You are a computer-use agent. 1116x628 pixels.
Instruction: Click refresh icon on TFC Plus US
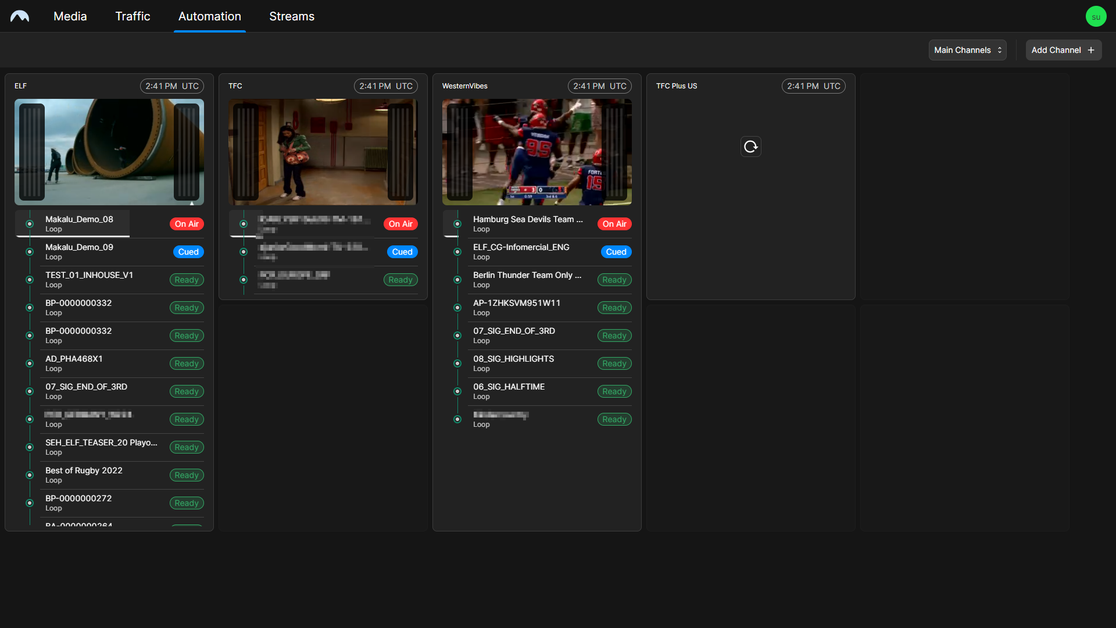pyautogui.click(x=750, y=147)
